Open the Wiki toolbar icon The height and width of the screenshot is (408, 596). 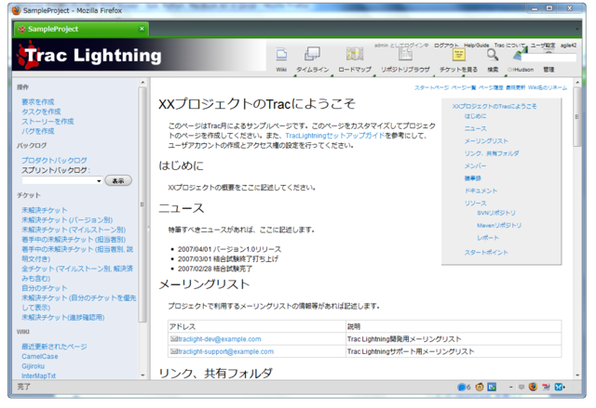(281, 55)
